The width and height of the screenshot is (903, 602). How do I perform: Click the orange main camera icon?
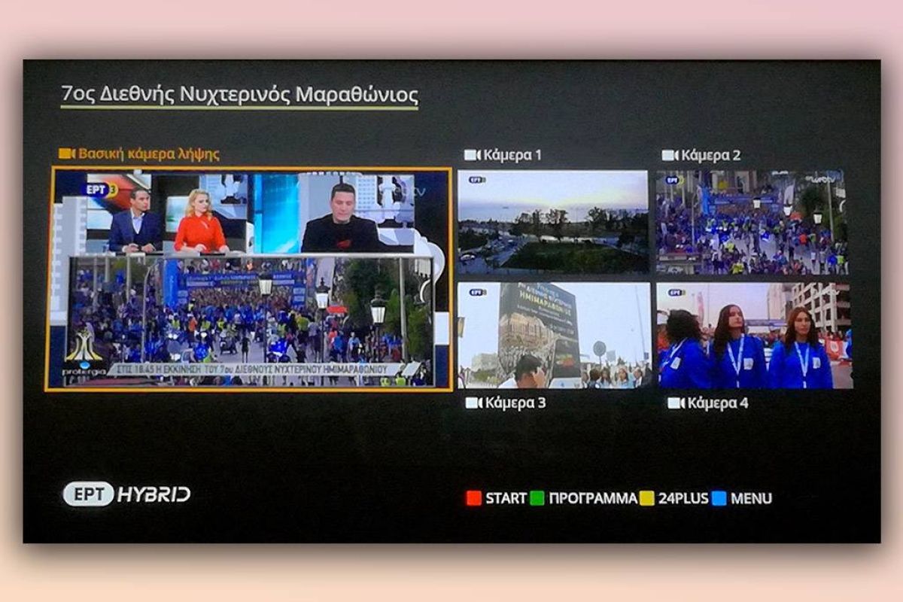(x=67, y=154)
